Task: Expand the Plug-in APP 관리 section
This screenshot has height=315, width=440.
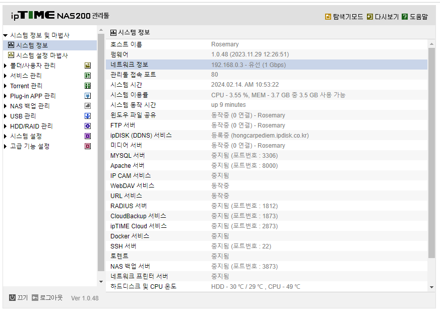Action: point(5,96)
